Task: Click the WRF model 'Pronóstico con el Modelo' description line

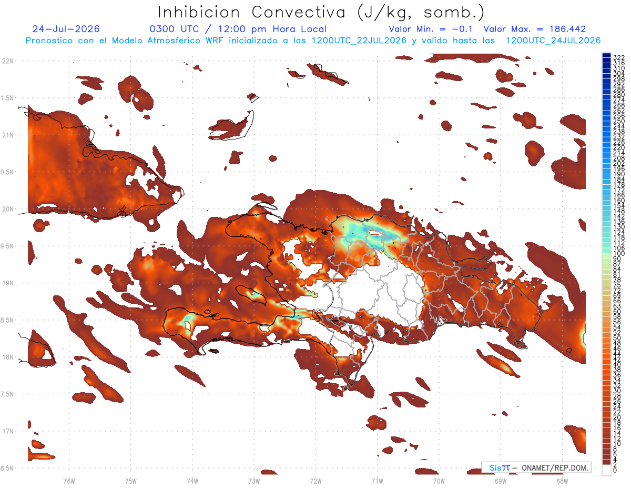Action: coord(313,41)
